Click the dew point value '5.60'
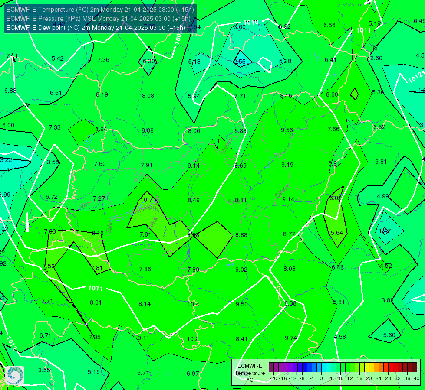425x390 pixels. click(389, 335)
